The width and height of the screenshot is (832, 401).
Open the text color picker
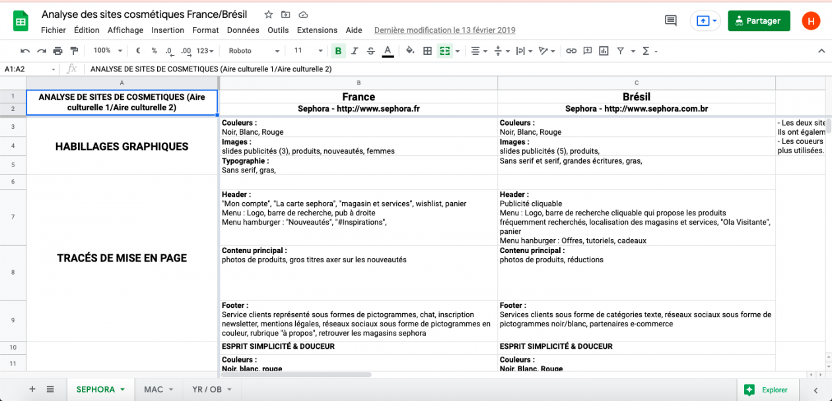pyautogui.click(x=386, y=50)
